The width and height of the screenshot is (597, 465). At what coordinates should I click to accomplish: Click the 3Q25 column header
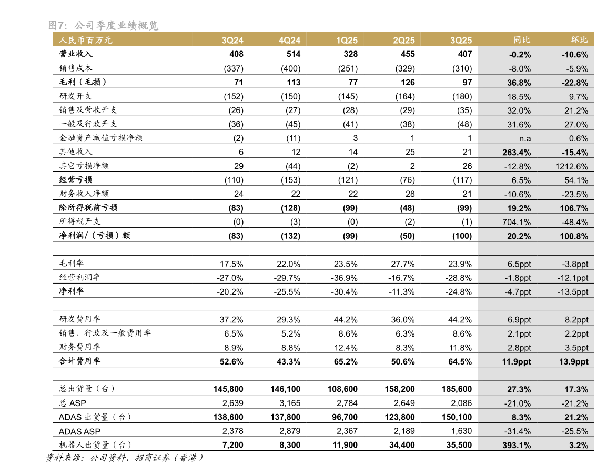(461, 40)
